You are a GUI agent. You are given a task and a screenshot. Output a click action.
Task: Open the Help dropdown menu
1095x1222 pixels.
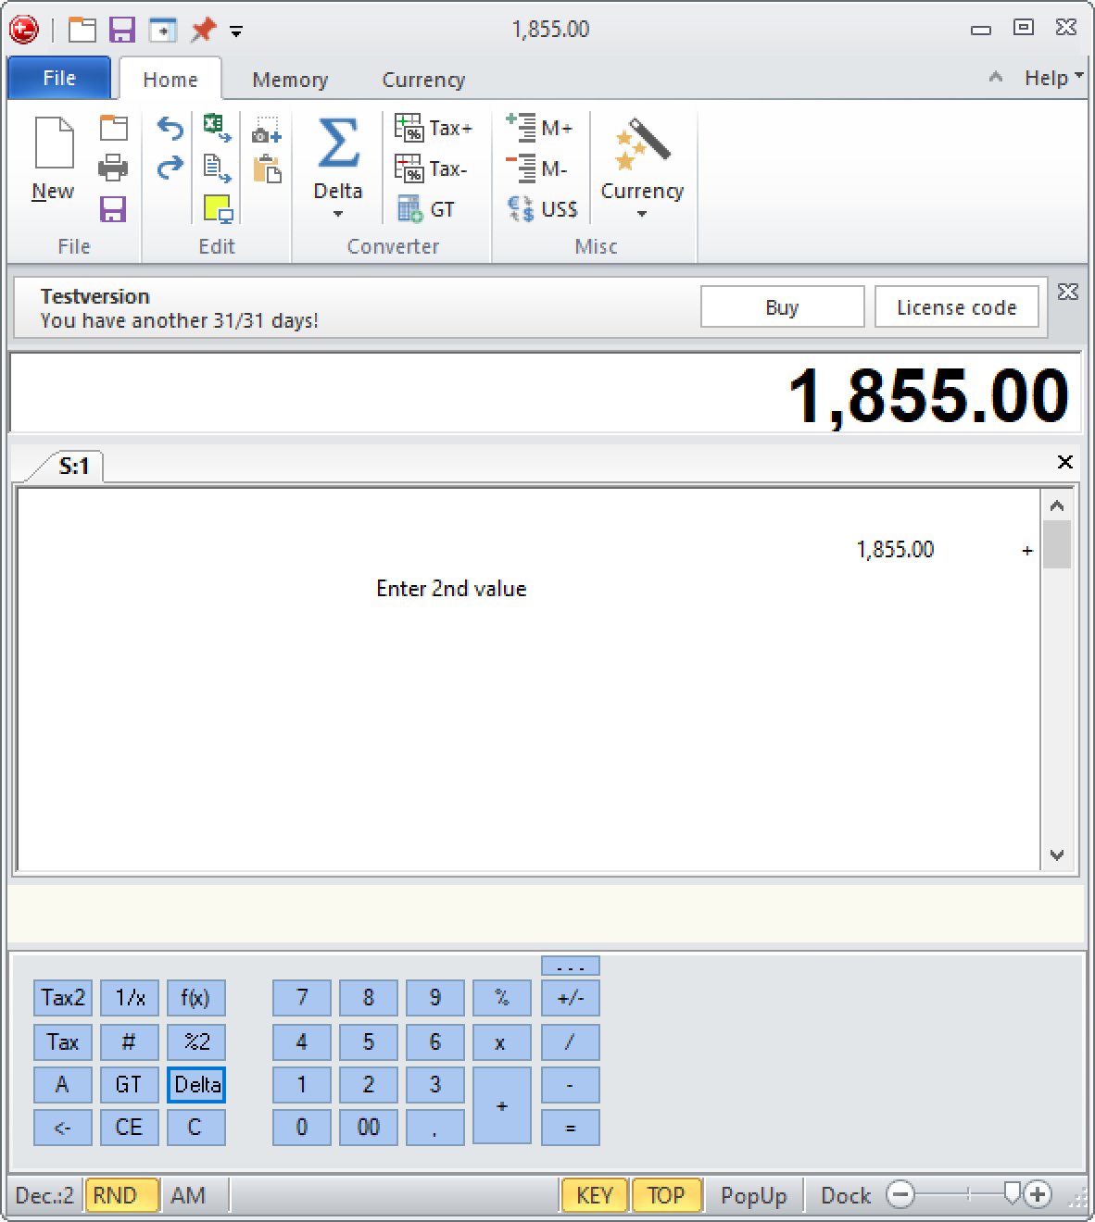click(x=1053, y=78)
